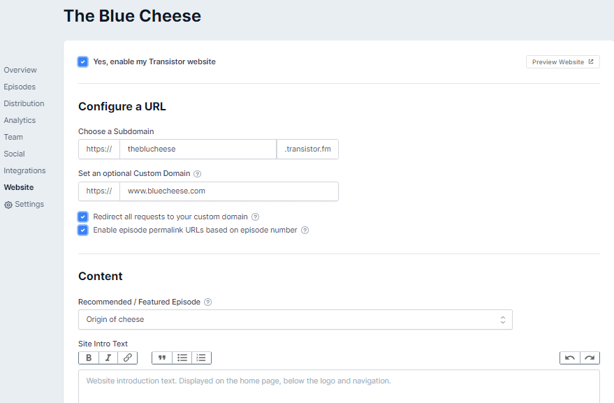Focus the subdomain field containing theblucheese
The height and width of the screenshot is (403, 614).
198,149
